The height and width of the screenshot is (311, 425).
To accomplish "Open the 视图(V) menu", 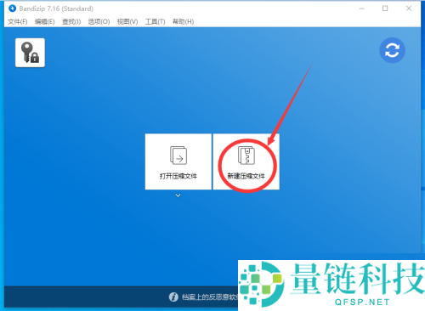I will click(x=127, y=21).
